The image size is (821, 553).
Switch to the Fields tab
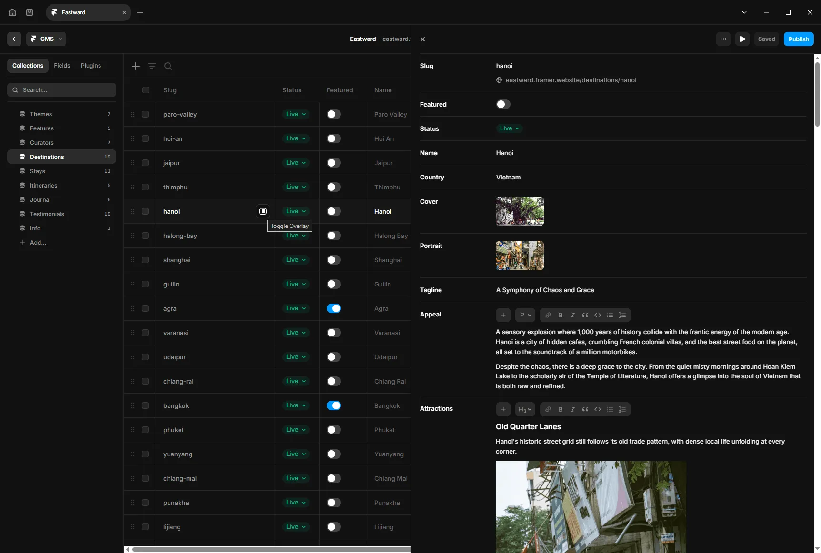[x=62, y=66]
